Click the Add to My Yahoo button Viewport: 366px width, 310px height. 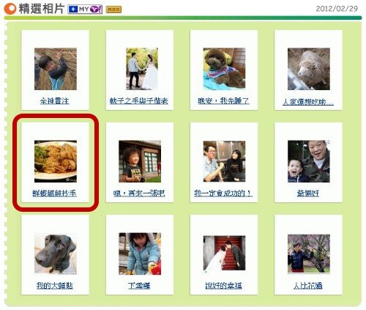pyautogui.click(x=85, y=10)
